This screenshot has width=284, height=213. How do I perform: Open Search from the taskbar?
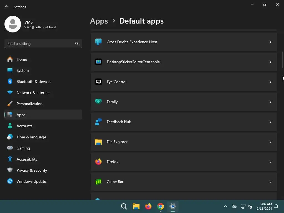click(x=124, y=206)
